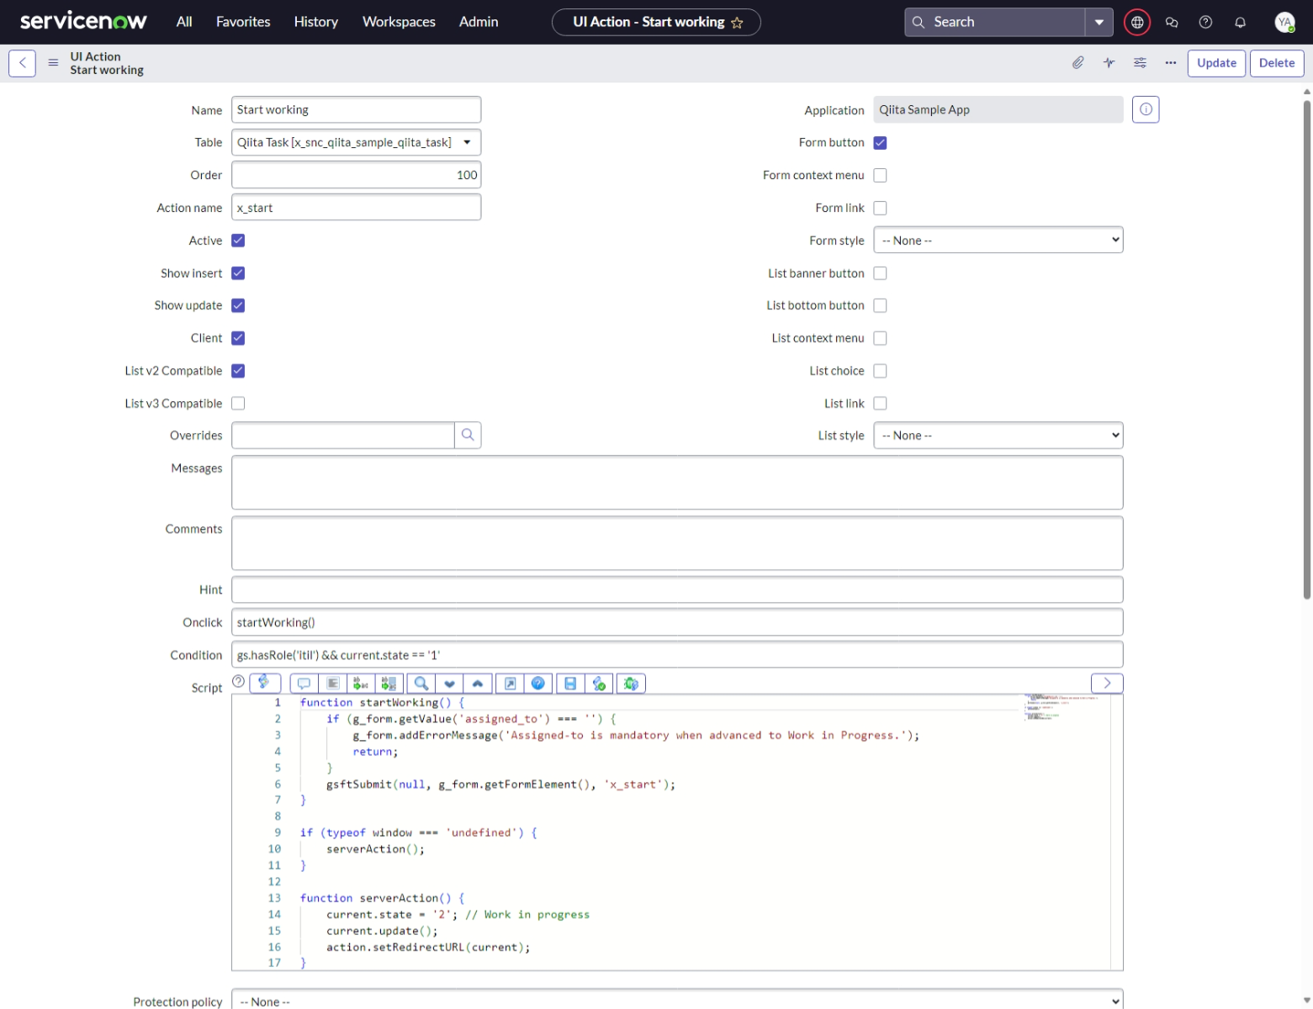Toggle List v2 Compatible checkbox

238,371
